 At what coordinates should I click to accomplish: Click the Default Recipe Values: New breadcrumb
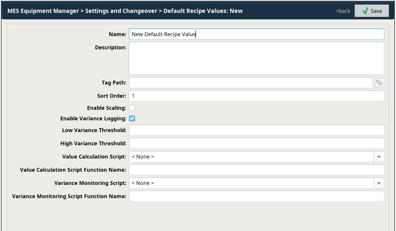(203, 11)
